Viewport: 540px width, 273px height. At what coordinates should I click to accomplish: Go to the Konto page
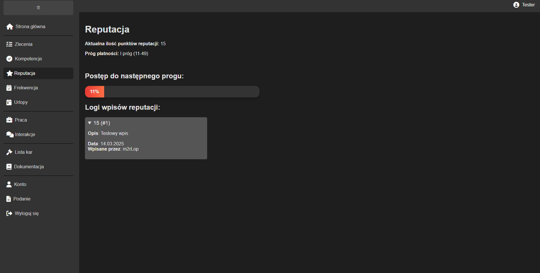pyautogui.click(x=20, y=185)
